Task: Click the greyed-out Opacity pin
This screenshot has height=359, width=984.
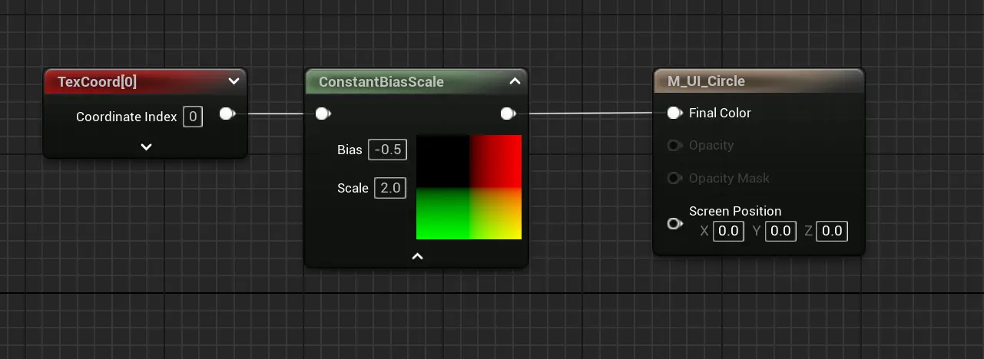Action: (x=674, y=146)
